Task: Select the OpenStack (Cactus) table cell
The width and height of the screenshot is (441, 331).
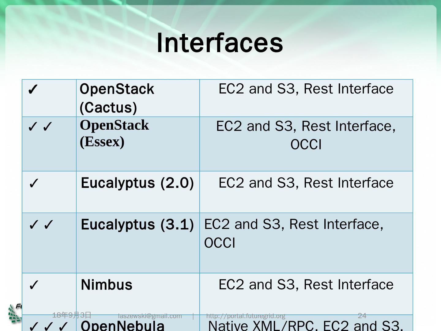Action: (117, 98)
